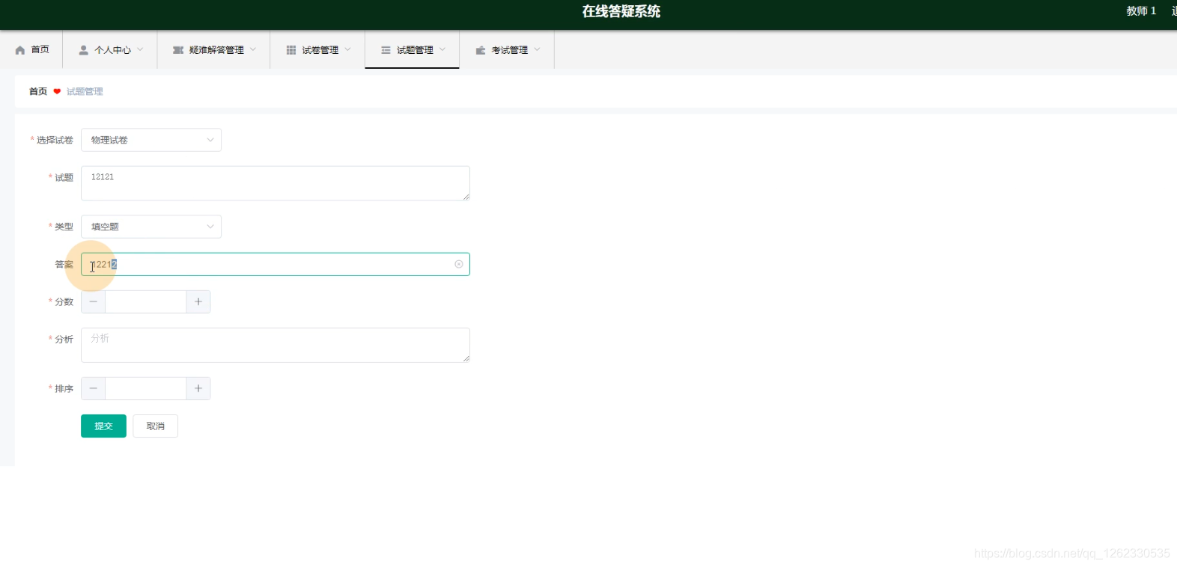Expand the 个人中心 menu chevron

click(x=140, y=49)
